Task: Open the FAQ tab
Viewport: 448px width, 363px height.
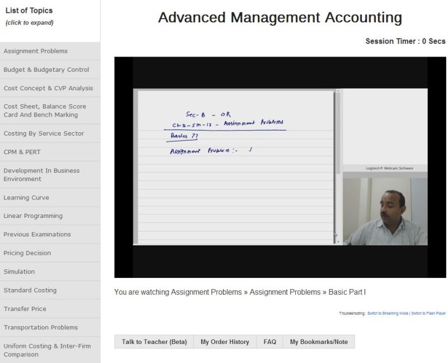Action: (x=269, y=342)
